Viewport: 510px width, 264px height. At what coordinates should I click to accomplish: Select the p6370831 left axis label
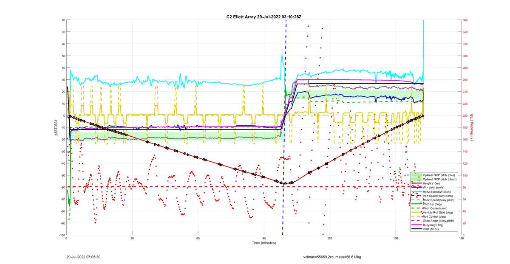56,127
